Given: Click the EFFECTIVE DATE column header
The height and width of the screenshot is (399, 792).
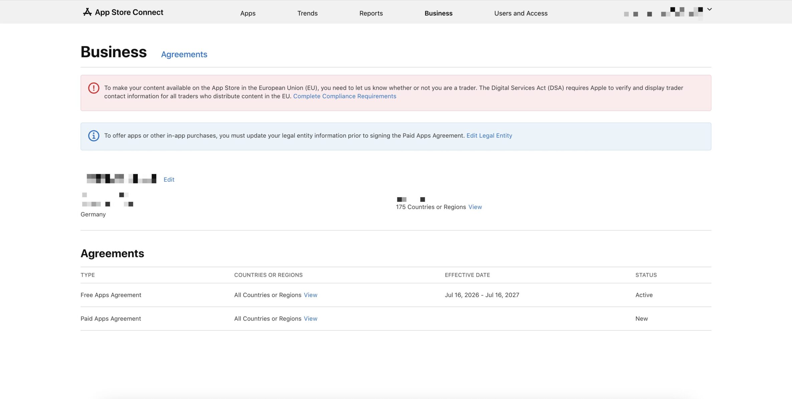Looking at the screenshot, I should click(x=467, y=275).
